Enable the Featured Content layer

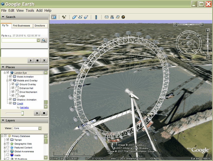(x=8, y=147)
